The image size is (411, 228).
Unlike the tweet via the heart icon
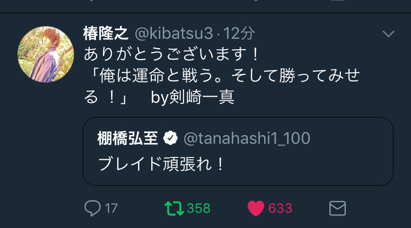[255, 208]
